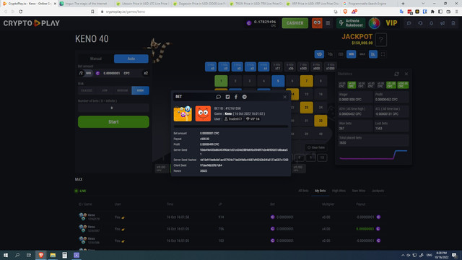The height and width of the screenshot is (260, 462).
Task: Select Keno number 5 tile
Action: 278,81
